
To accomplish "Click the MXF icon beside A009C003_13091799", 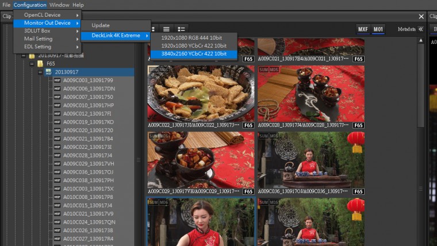I will click(57, 80).
